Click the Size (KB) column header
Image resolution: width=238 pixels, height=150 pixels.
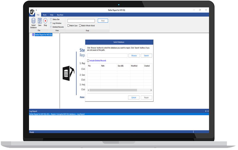124,66
